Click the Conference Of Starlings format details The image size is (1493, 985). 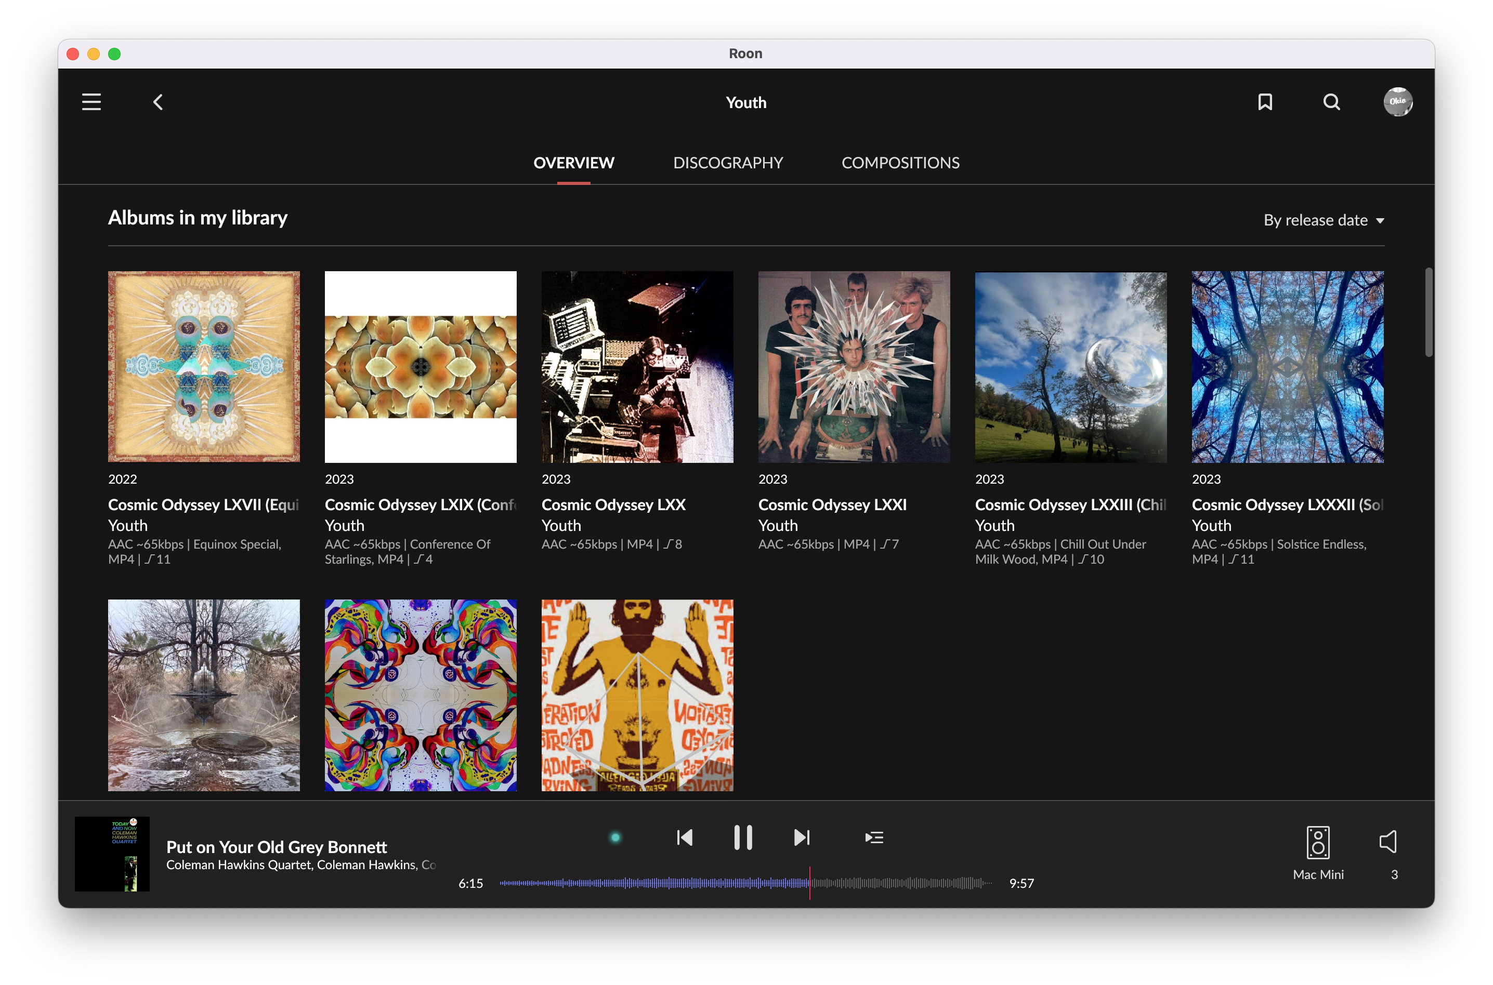tap(408, 552)
